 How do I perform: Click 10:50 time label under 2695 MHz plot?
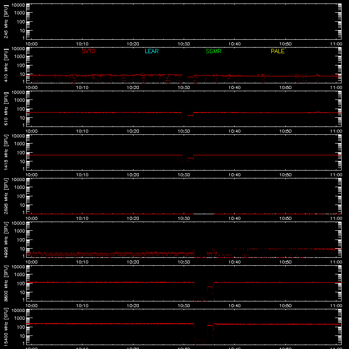[285, 219]
